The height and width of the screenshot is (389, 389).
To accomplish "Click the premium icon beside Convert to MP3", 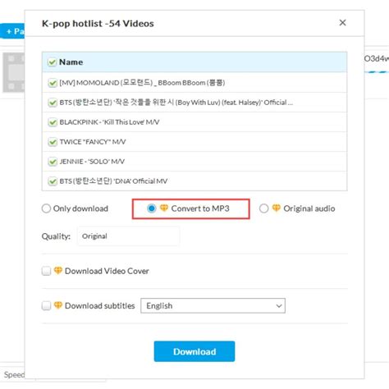I will coord(164,208).
